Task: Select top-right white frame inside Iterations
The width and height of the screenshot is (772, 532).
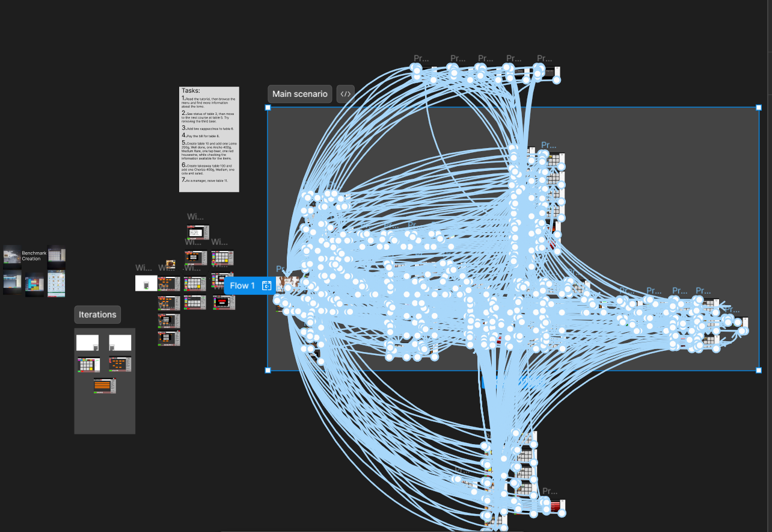Action: tap(120, 343)
